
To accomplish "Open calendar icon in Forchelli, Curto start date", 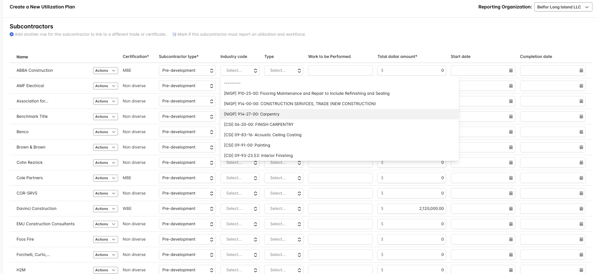I will [x=511, y=255].
